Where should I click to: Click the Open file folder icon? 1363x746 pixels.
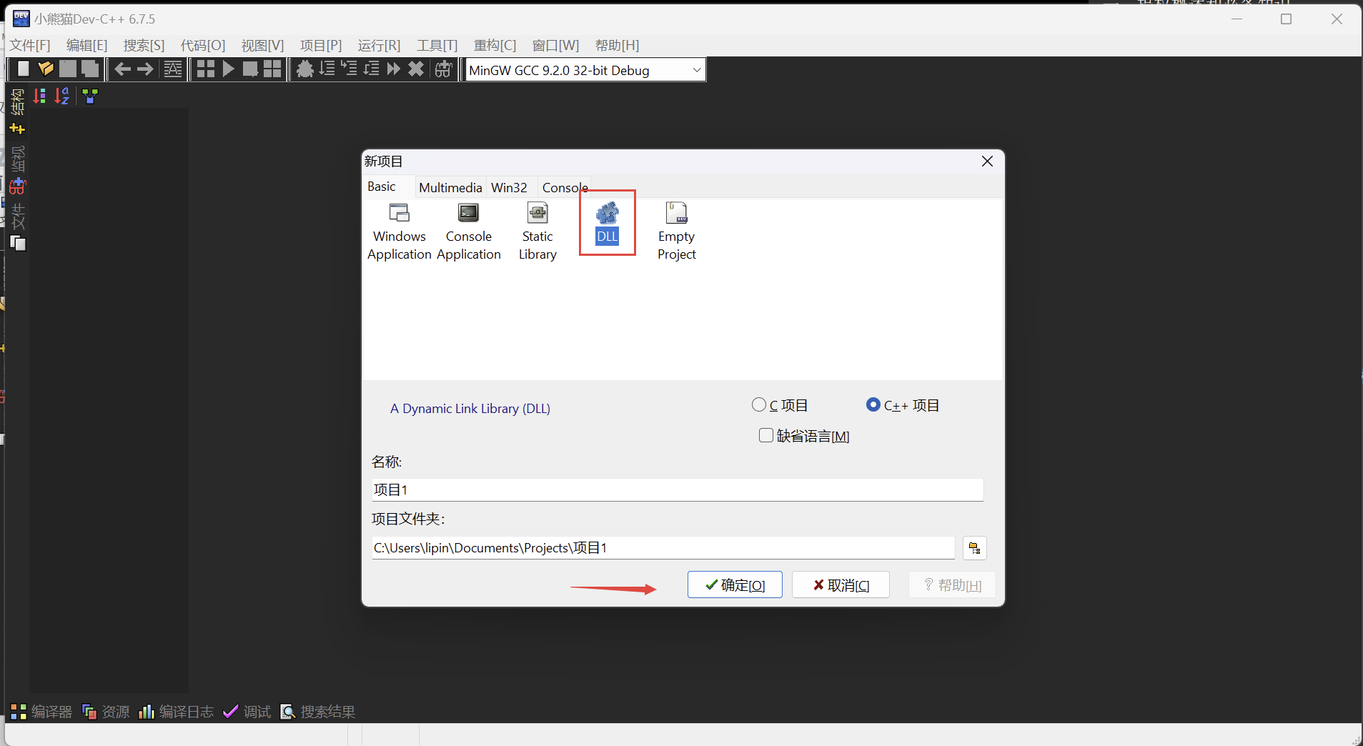pyautogui.click(x=46, y=69)
